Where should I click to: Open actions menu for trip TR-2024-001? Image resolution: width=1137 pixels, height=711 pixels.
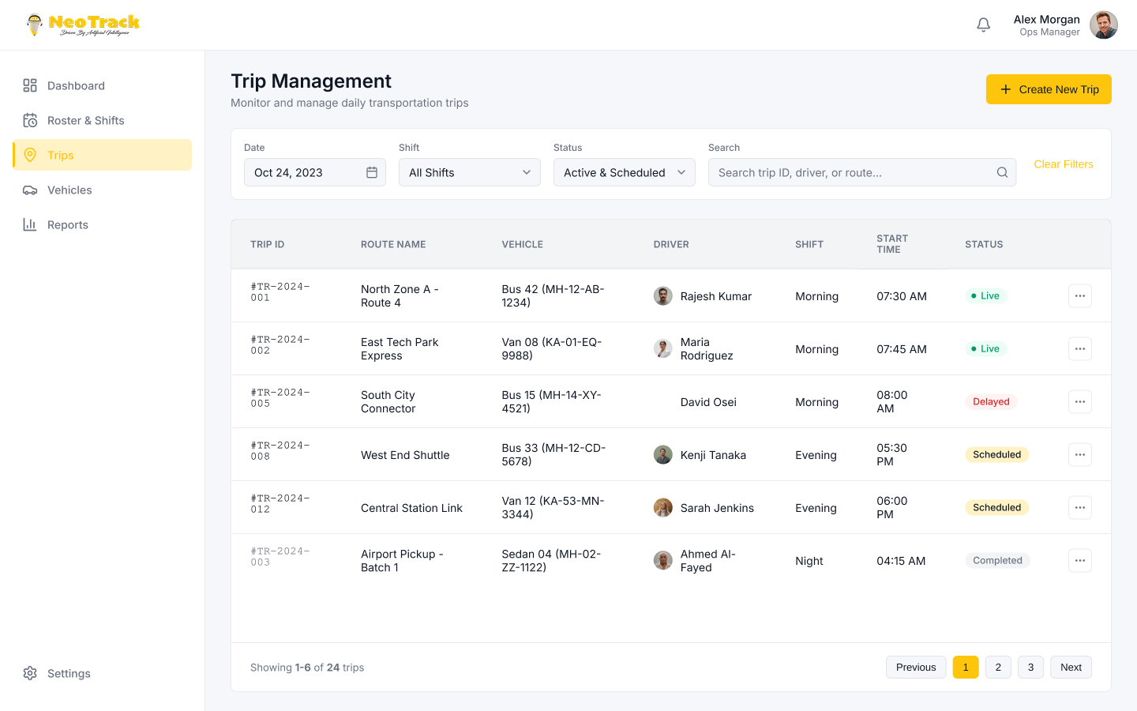click(x=1080, y=295)
